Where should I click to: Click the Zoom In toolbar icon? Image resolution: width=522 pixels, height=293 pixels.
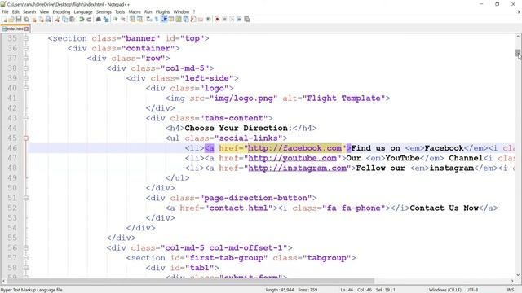116,20
